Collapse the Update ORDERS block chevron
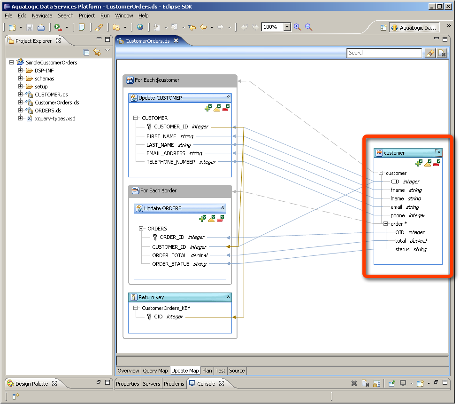The width and height of the screenshot is (460, 404). click(222, 207)
